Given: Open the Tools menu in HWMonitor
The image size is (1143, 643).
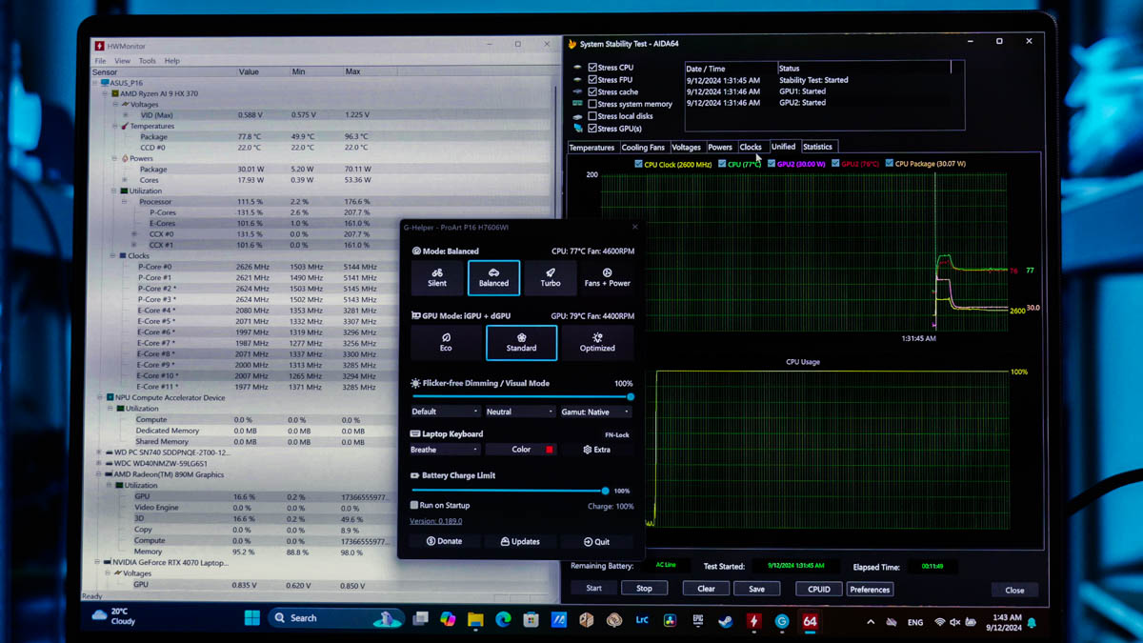Looking at the screenshot, I should 147,61.
